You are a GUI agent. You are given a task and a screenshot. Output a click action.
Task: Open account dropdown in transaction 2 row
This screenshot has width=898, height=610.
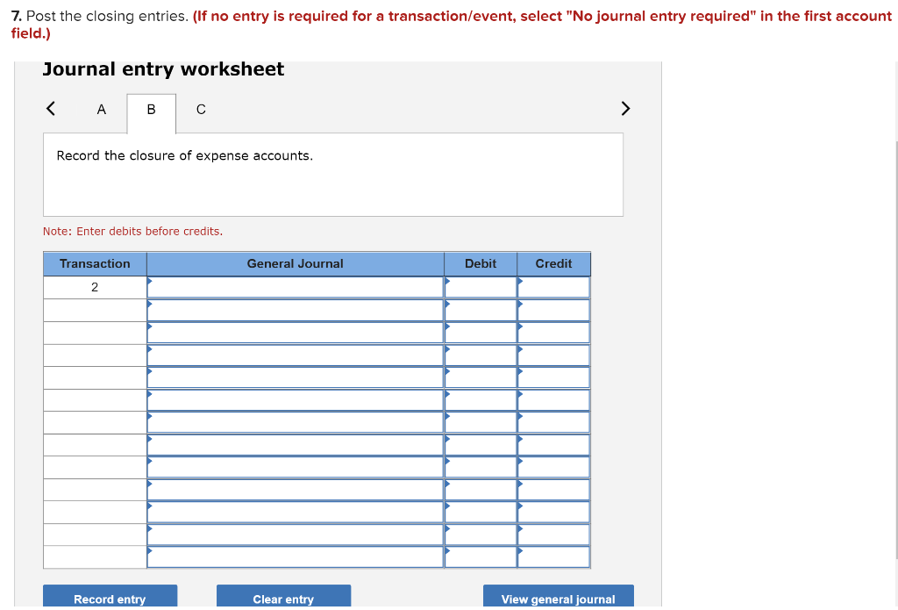pyautogui.click(x=295, y=287)
